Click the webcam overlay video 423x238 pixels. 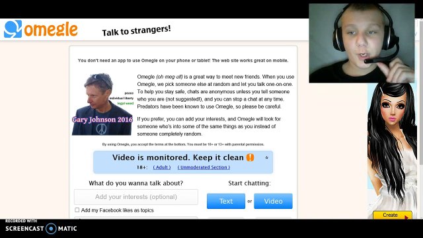(x=362, y=43)
